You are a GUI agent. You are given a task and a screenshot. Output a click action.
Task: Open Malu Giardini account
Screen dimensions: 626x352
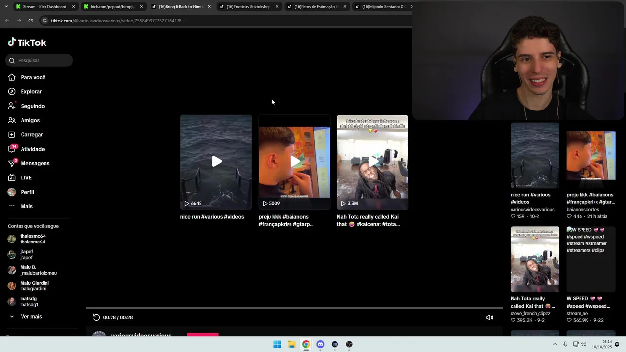34,286
